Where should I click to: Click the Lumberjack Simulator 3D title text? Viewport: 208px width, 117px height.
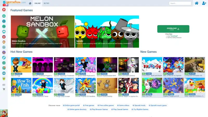click(x=193, y=75)
